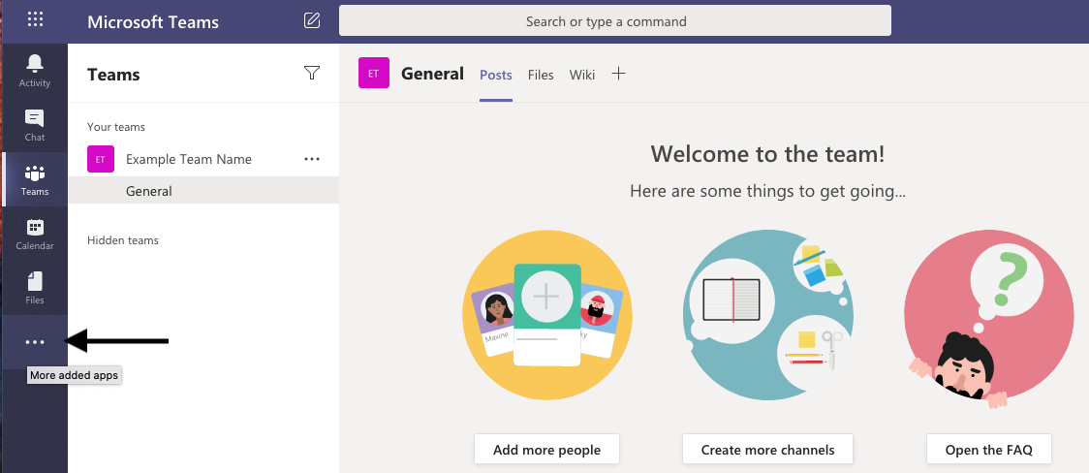Click the Add more people button
The image size is (1089, 473).
(546, 450)
